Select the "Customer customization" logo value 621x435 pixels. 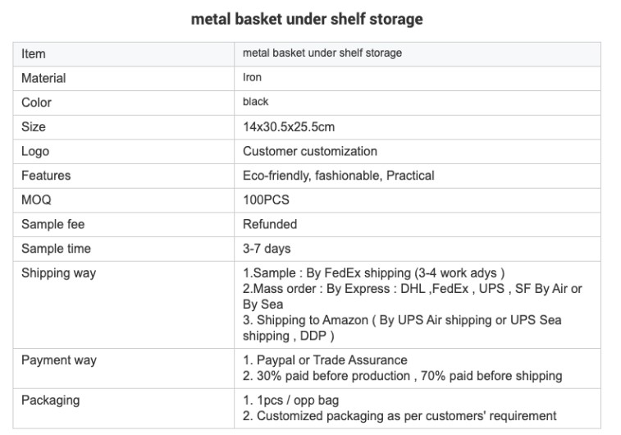pos(310,151)
